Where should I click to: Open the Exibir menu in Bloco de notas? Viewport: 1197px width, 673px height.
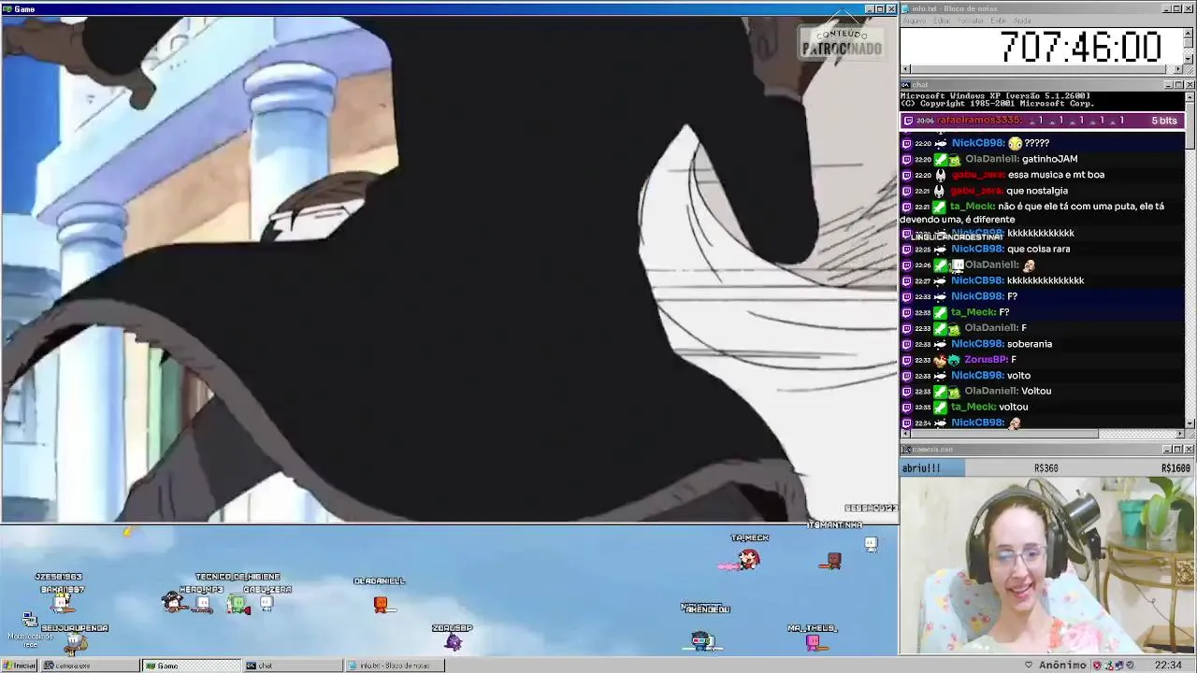(999, 21)
